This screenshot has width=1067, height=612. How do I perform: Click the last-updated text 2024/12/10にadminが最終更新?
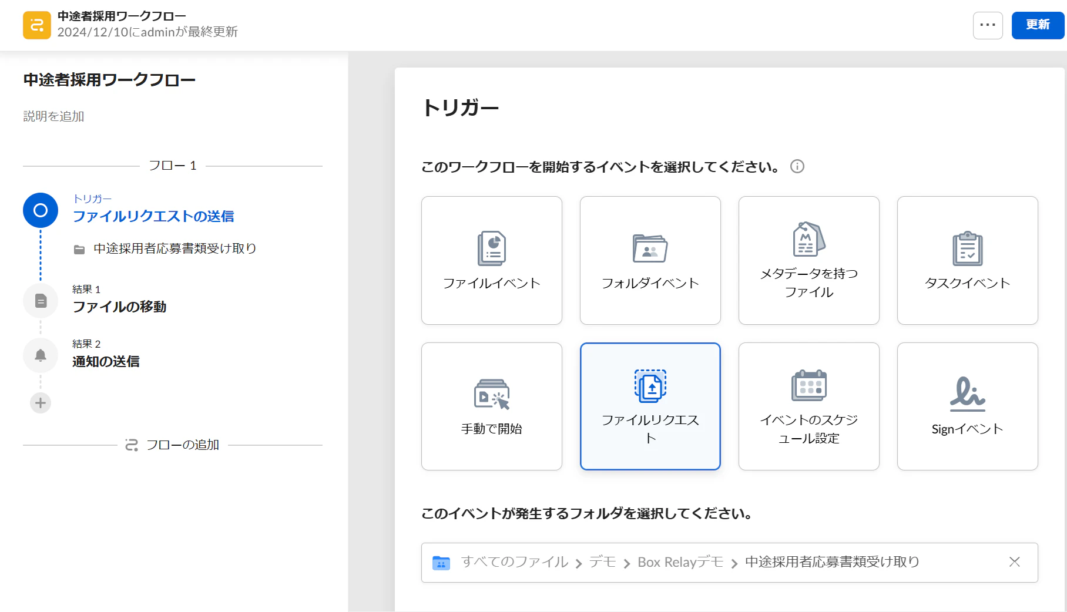point(147,32)
